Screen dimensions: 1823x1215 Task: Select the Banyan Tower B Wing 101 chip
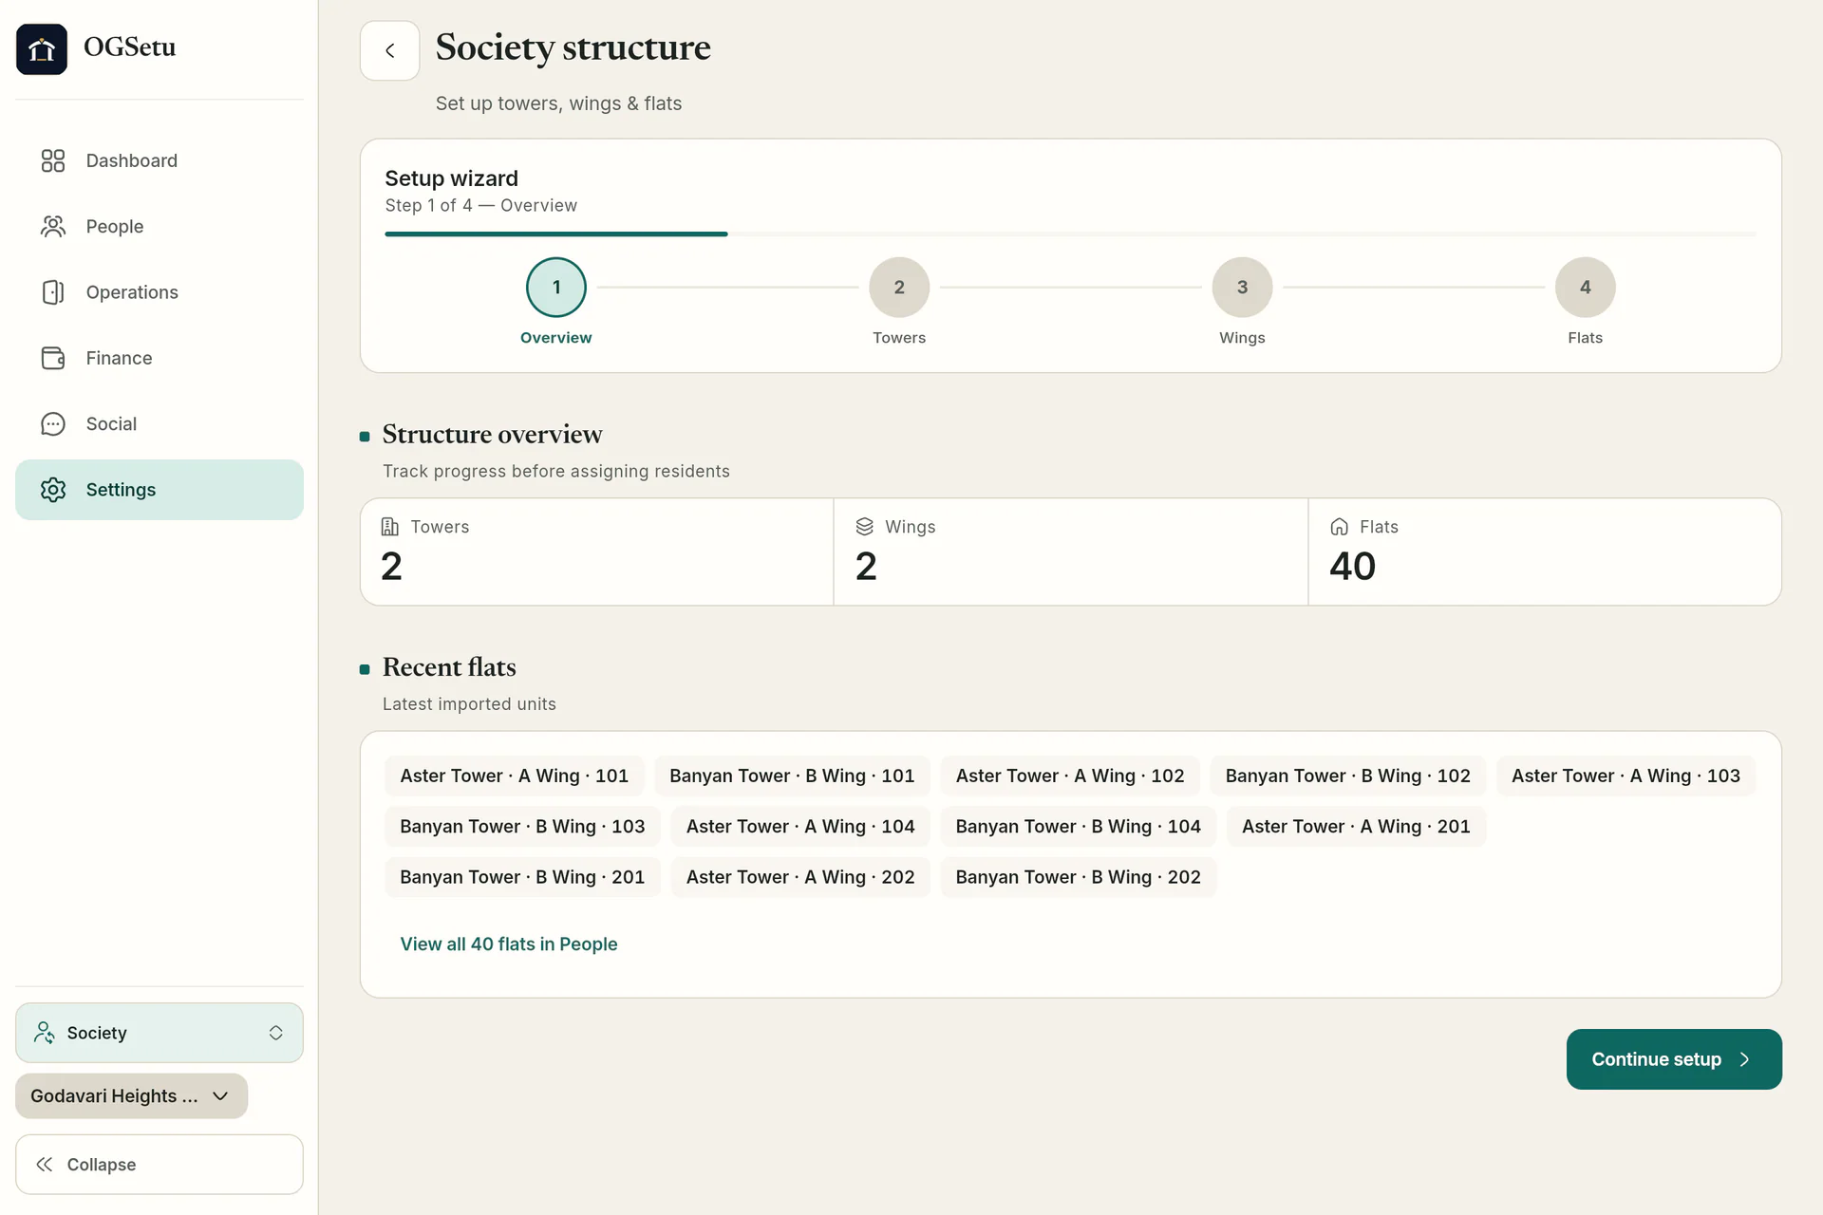(x=792, y=776)
